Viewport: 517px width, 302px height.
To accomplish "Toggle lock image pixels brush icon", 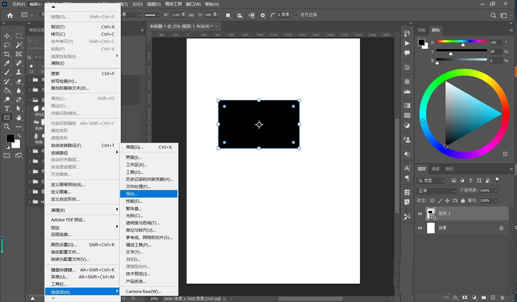I will click(x=440, y=201).
